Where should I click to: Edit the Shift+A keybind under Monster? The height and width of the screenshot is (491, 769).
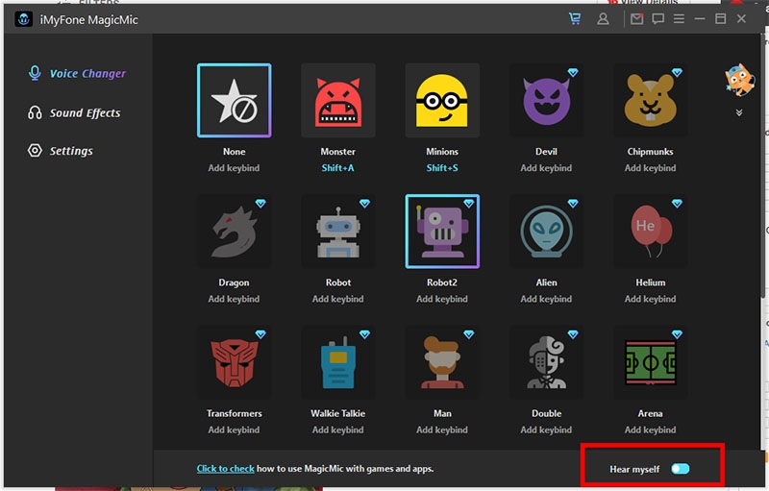point(337,168)
